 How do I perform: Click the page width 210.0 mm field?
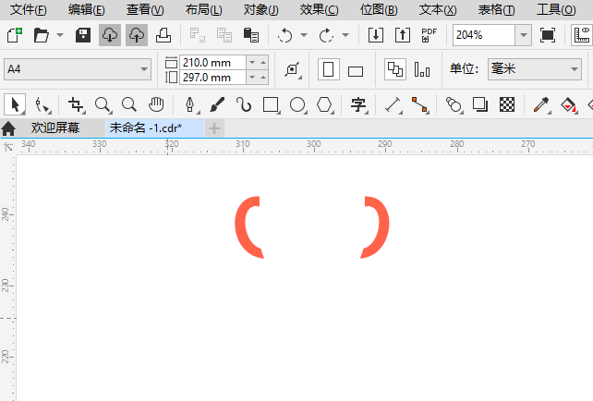[x=213, y=63]
